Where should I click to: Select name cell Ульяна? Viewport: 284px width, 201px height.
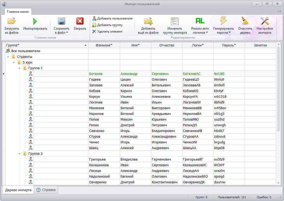coord(135,97)
